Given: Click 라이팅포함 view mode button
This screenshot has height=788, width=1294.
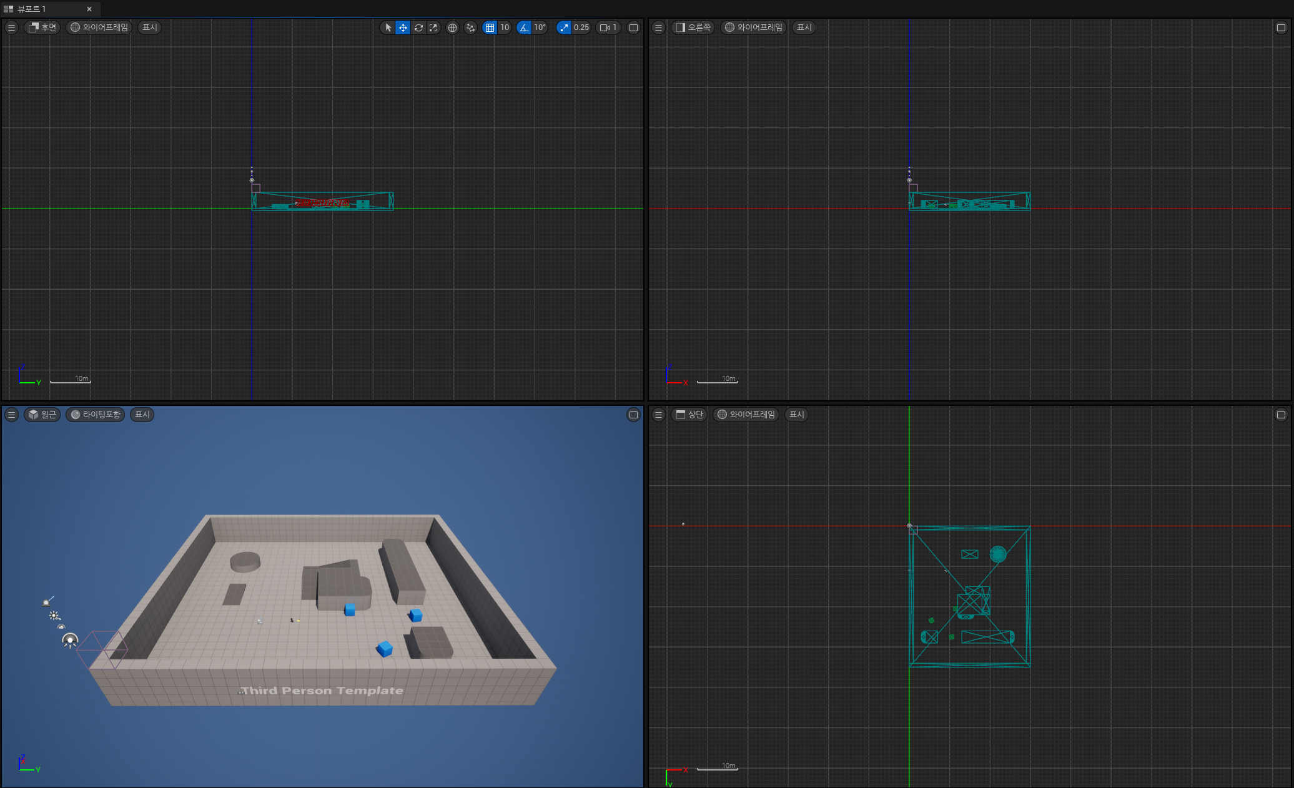Looking at the screenshot, I should tap(96, 415).
